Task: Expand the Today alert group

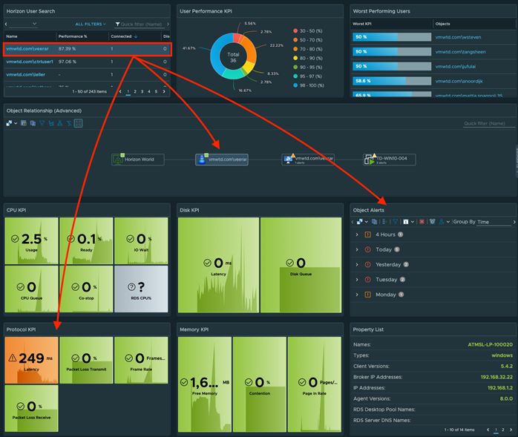Action: (357, 250)
